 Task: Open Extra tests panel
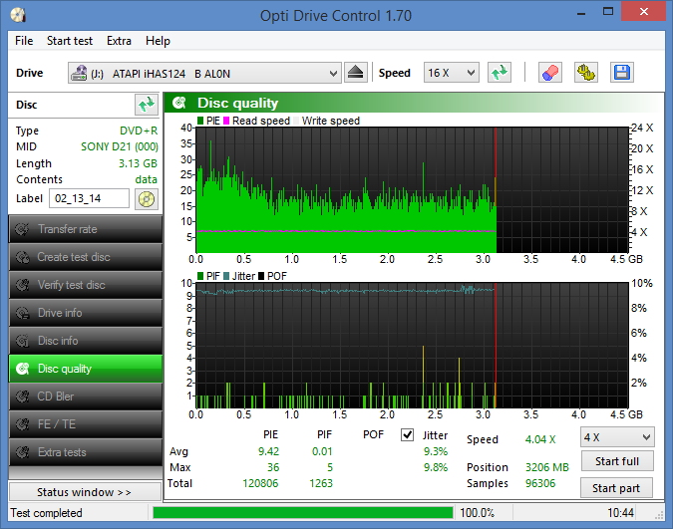point(86,452)
